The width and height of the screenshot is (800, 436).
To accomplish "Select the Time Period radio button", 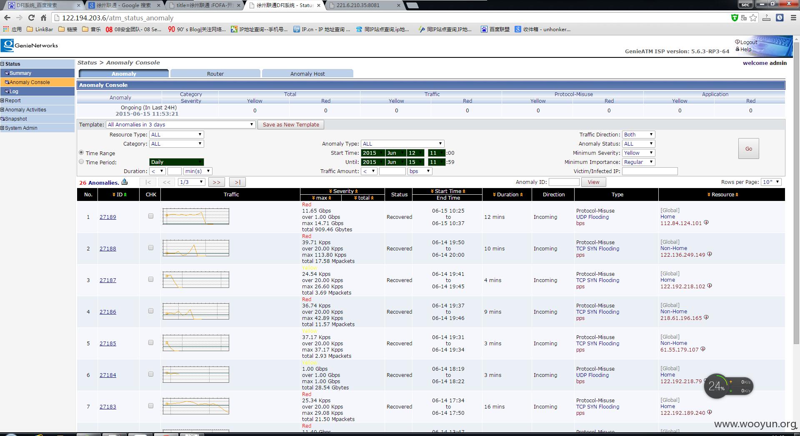I will point(81,162).
